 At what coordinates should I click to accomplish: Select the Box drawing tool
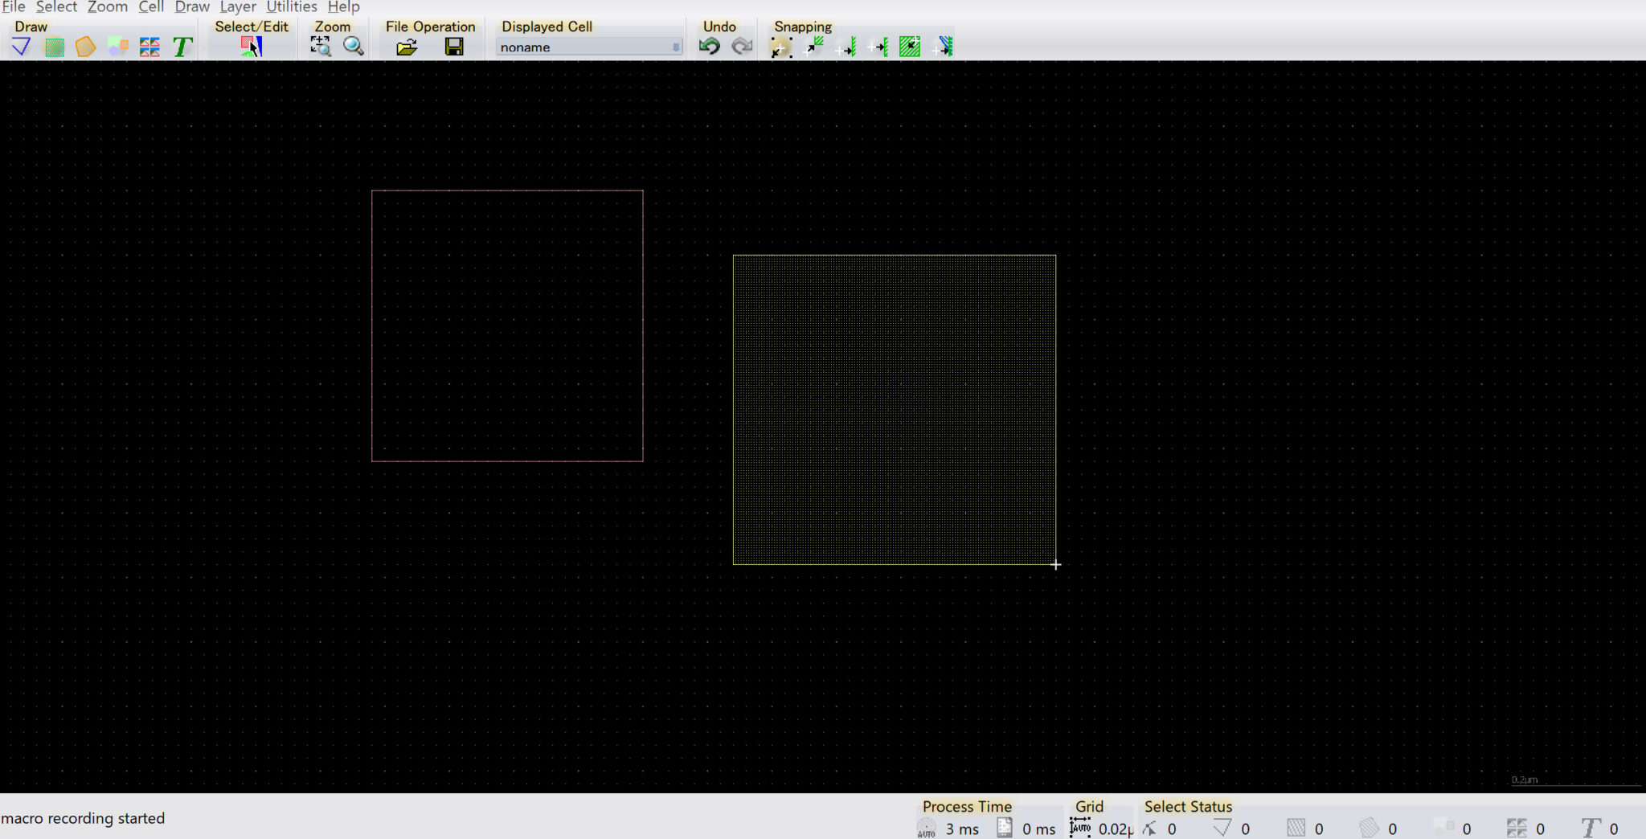(x=54, y=47)
